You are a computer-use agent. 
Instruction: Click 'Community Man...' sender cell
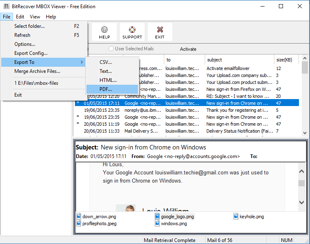143,96
